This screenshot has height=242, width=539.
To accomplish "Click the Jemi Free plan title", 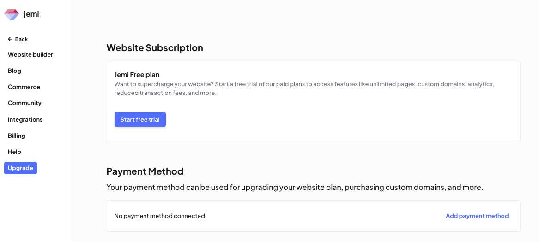I will [137, 75].
